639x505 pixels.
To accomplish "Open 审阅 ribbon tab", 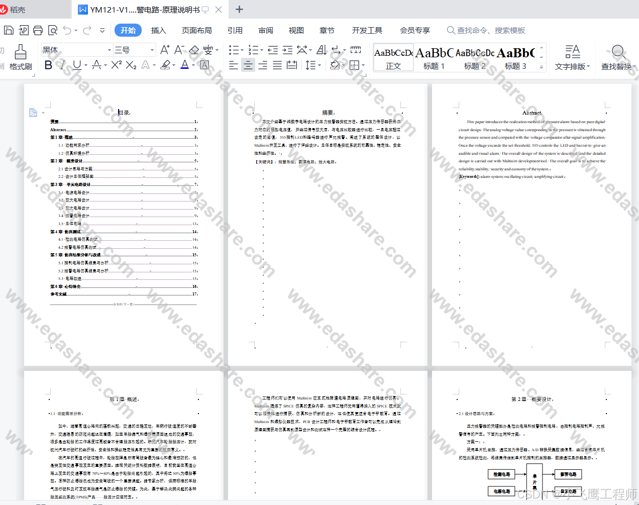I will tap(266, 30).
